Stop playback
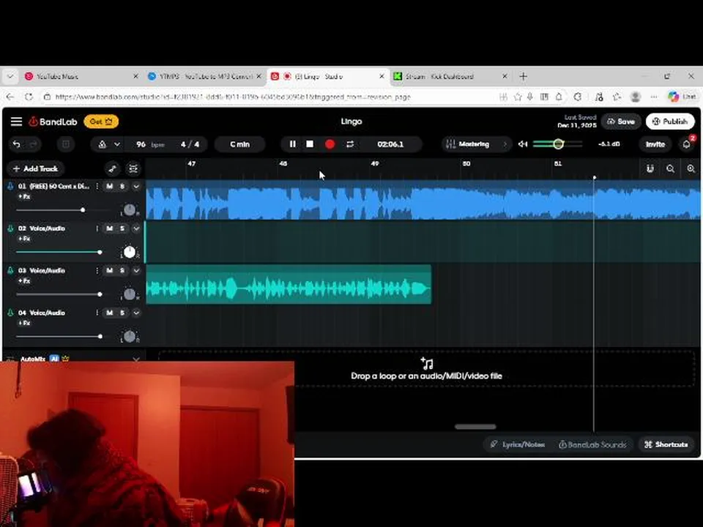The height and width of the screenshot is (527, 703). point(310,144)
